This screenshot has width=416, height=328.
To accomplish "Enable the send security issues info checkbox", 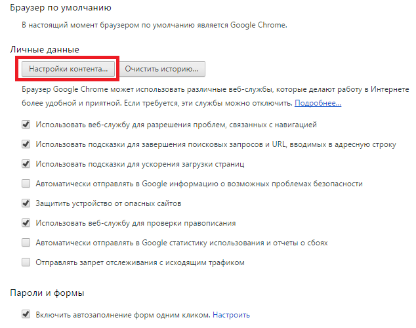I will (26, 184).
